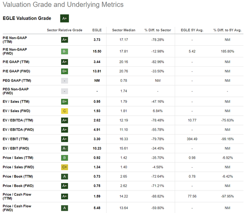Click the yellow C grade badge for EV / Sales (FWD)
Image resolution: width=248 pixels, height=213 pixels.
pyautogui.click(x=64, y=111)
